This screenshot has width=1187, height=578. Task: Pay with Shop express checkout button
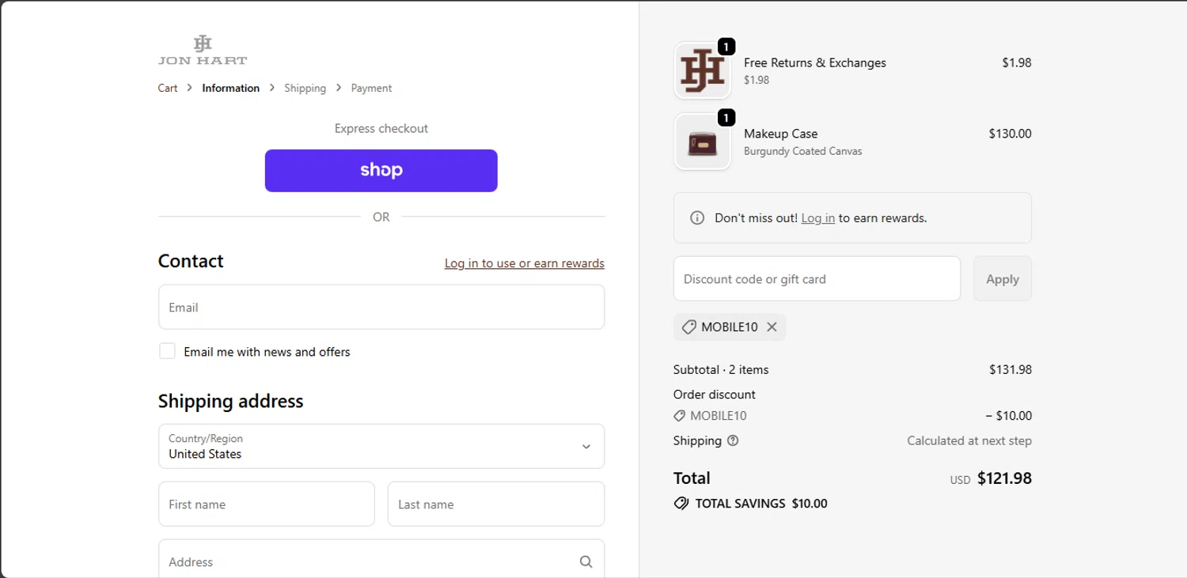tap(381, 170)
